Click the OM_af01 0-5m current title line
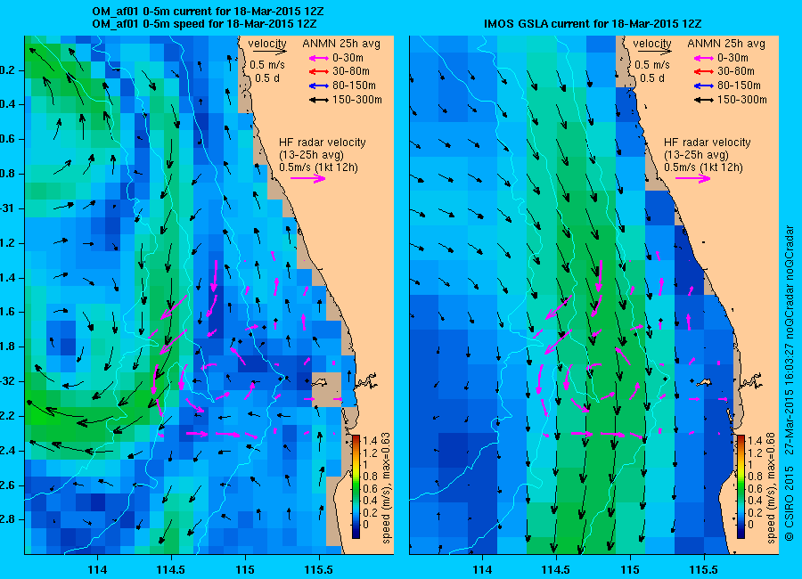802x579 pixels. pyautogui.click(x=208, y=12)
